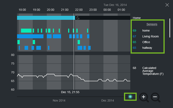Click the 20:00 time label
Image resolution: width=173 pixels, height=108 pixels.
click(50, 10)
